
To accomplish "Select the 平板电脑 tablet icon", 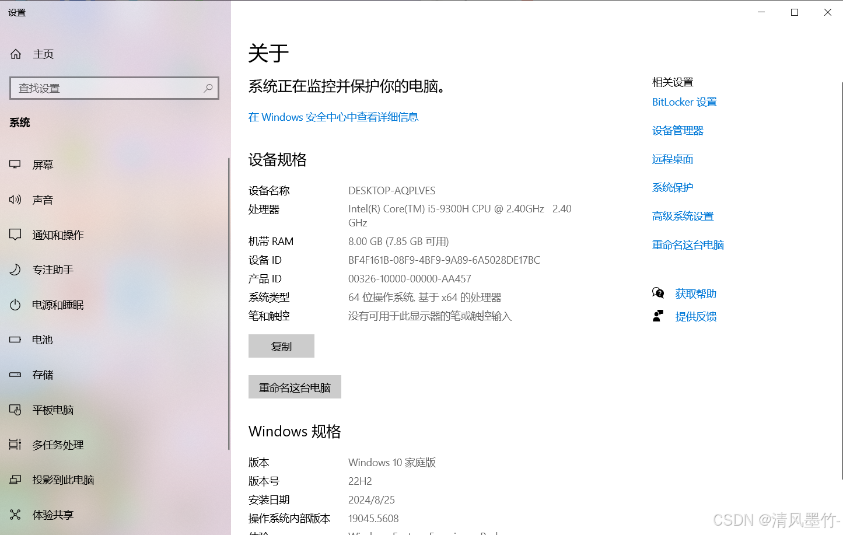I will coord(15,410).
